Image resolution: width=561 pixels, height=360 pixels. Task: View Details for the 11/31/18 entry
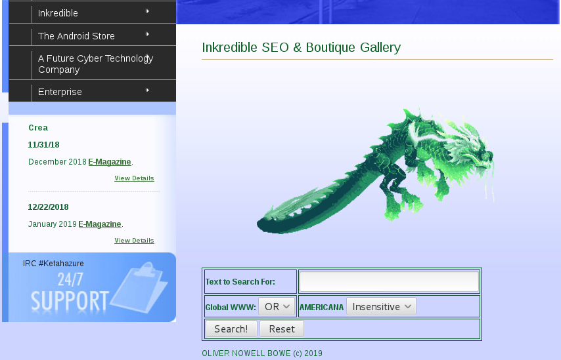click(134, 178)
